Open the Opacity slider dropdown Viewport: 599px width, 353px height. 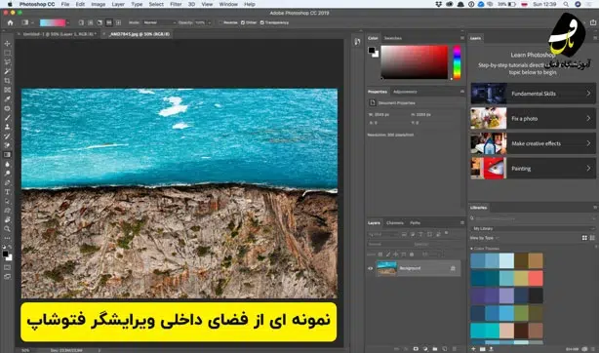point(210,22)
